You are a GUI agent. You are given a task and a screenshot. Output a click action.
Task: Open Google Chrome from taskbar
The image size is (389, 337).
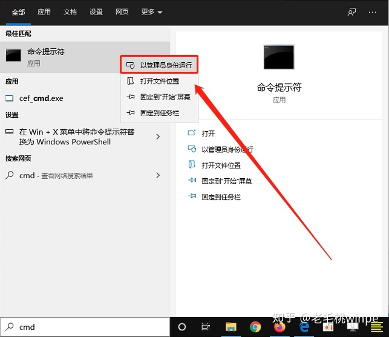(x=255, y=327)
